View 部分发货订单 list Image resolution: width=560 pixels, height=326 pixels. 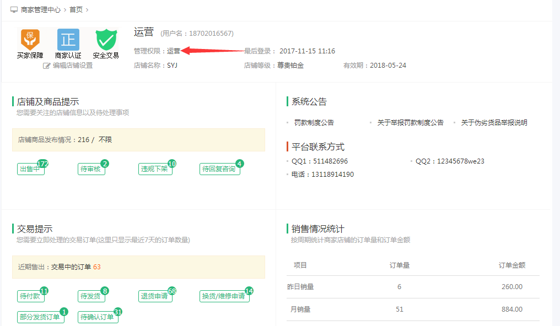click(39, 317)
